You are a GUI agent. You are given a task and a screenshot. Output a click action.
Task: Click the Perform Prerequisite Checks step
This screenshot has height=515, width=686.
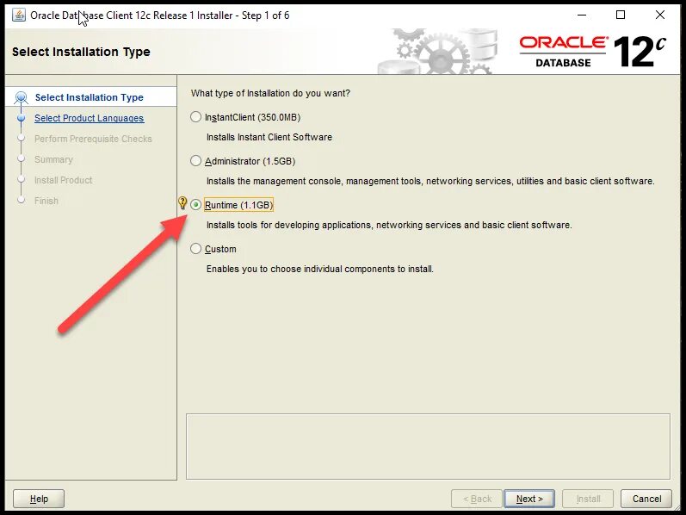(x=93, y=139)
